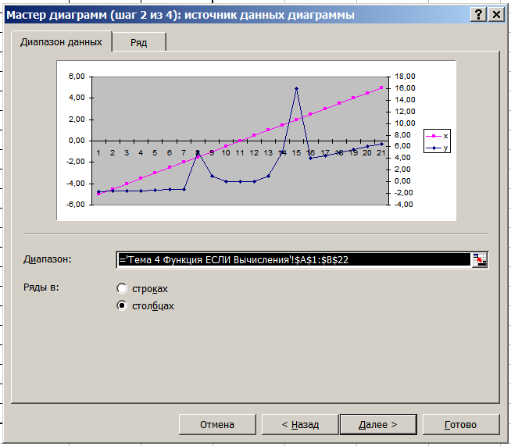Click the 'x' legend entry in preview
511x446 pixels.
[x=437, y=136]
